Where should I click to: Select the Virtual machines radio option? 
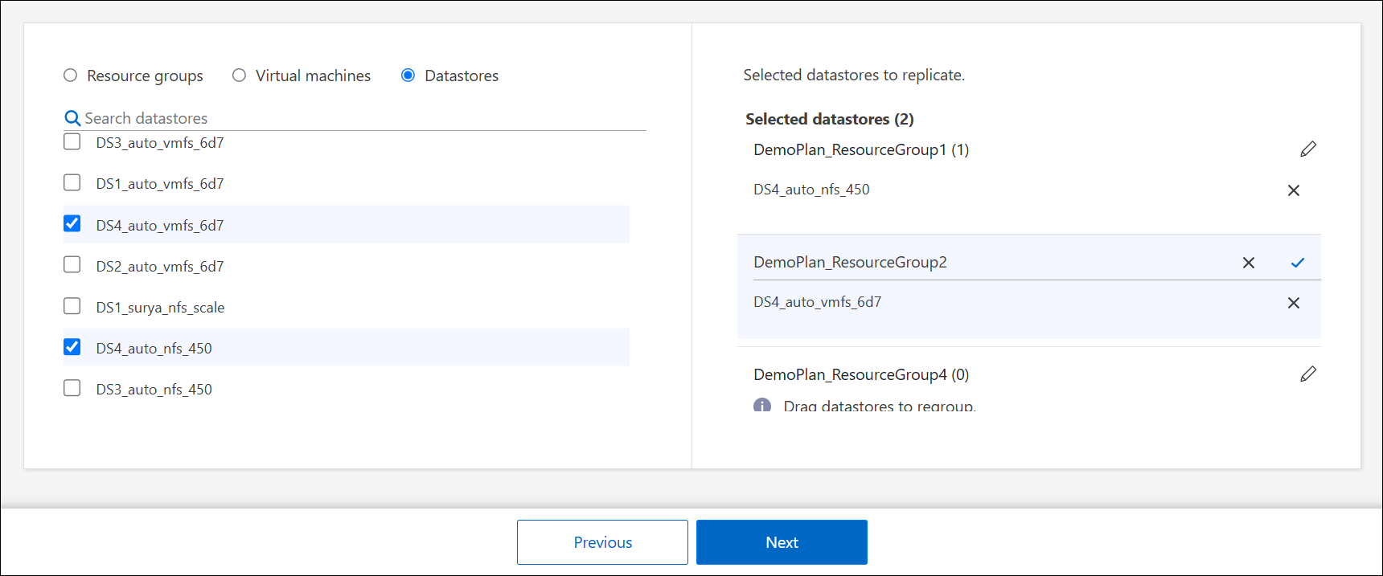pyautogui.click(x=239, y=76)
